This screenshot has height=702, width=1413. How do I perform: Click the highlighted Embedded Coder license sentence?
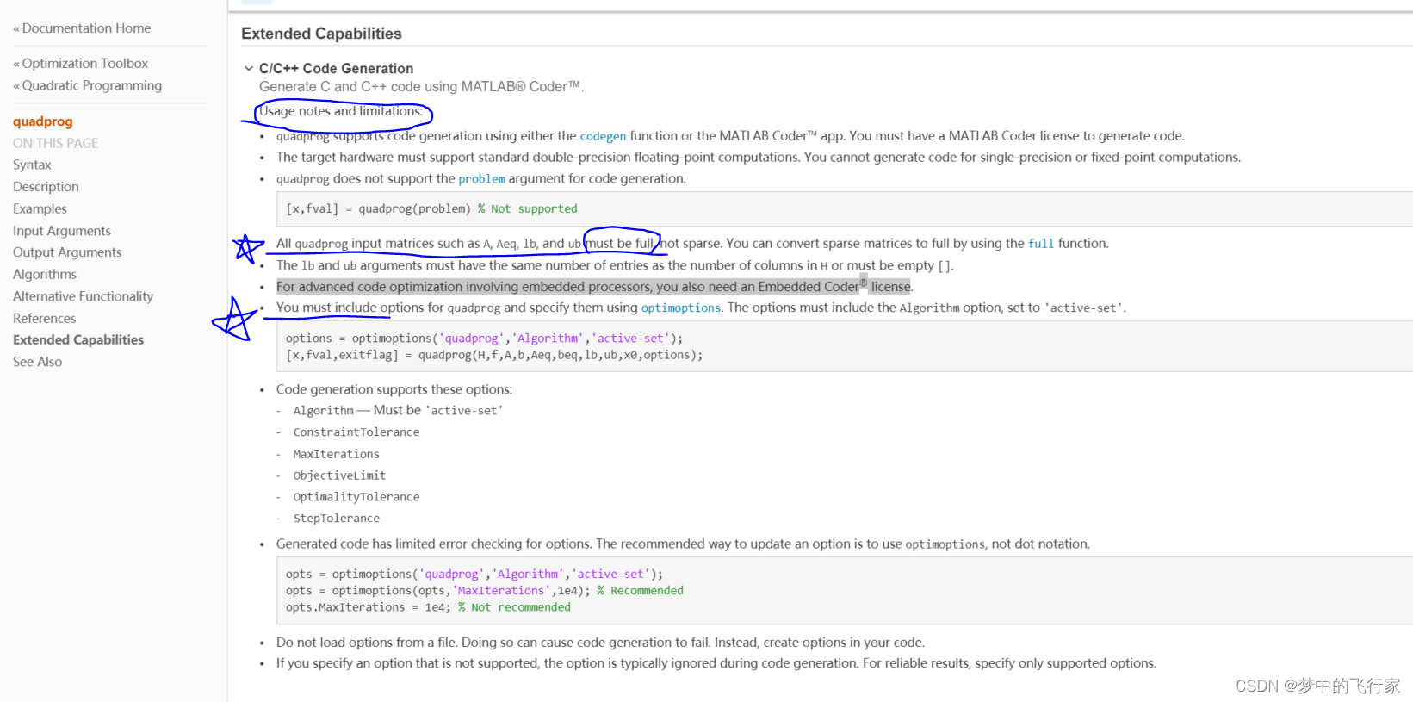coord(594,287)
